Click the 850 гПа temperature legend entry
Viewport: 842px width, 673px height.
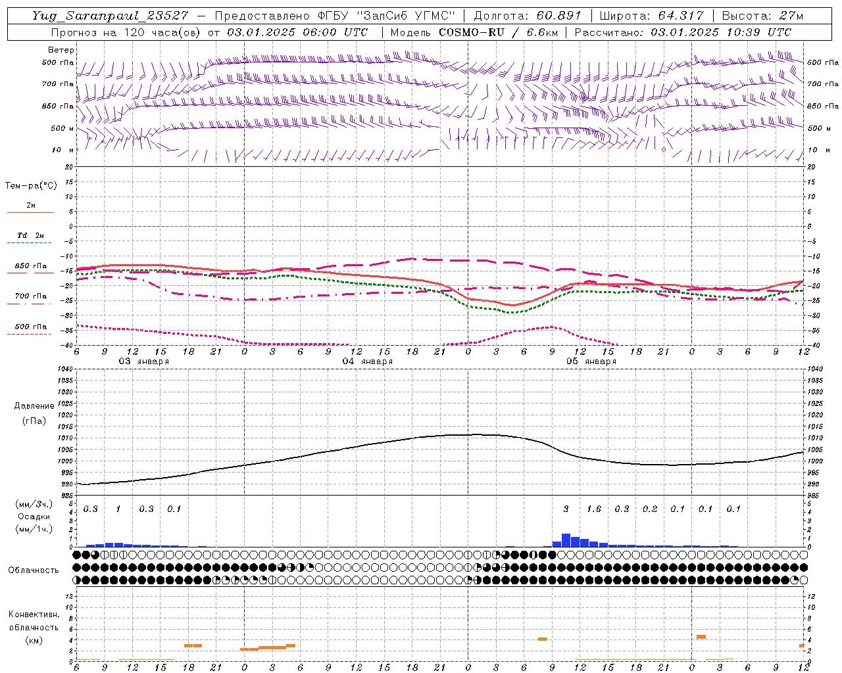point(31,266)
